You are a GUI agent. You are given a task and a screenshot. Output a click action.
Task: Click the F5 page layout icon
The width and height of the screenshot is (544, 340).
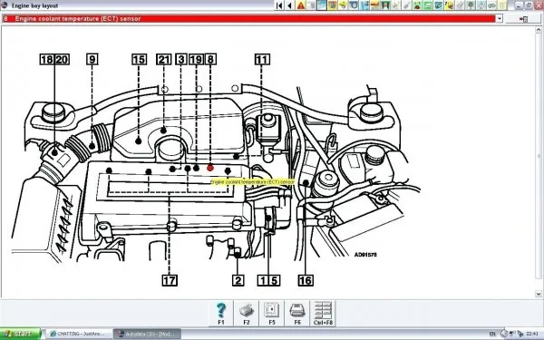[272, 314]
